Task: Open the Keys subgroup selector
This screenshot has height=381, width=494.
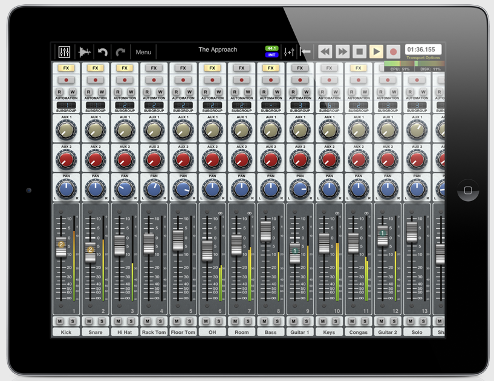Action: click(x=329, y=106)
